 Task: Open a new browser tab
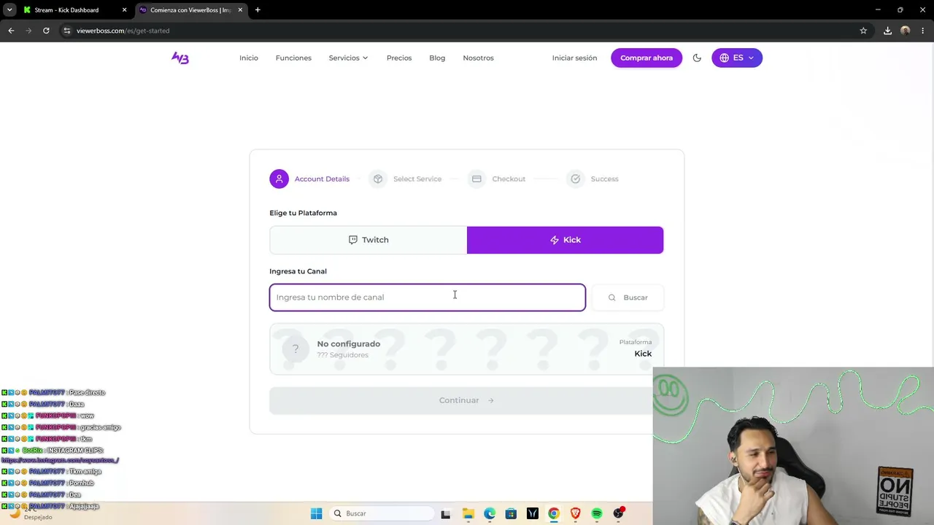[258, 10]
